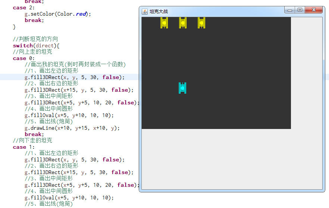Click the g.fill3DRect(x, y, 5, 30, false) line under case 1
This screenshot has width=329, height=208.
pyautogui.click(x=75, y=160)
